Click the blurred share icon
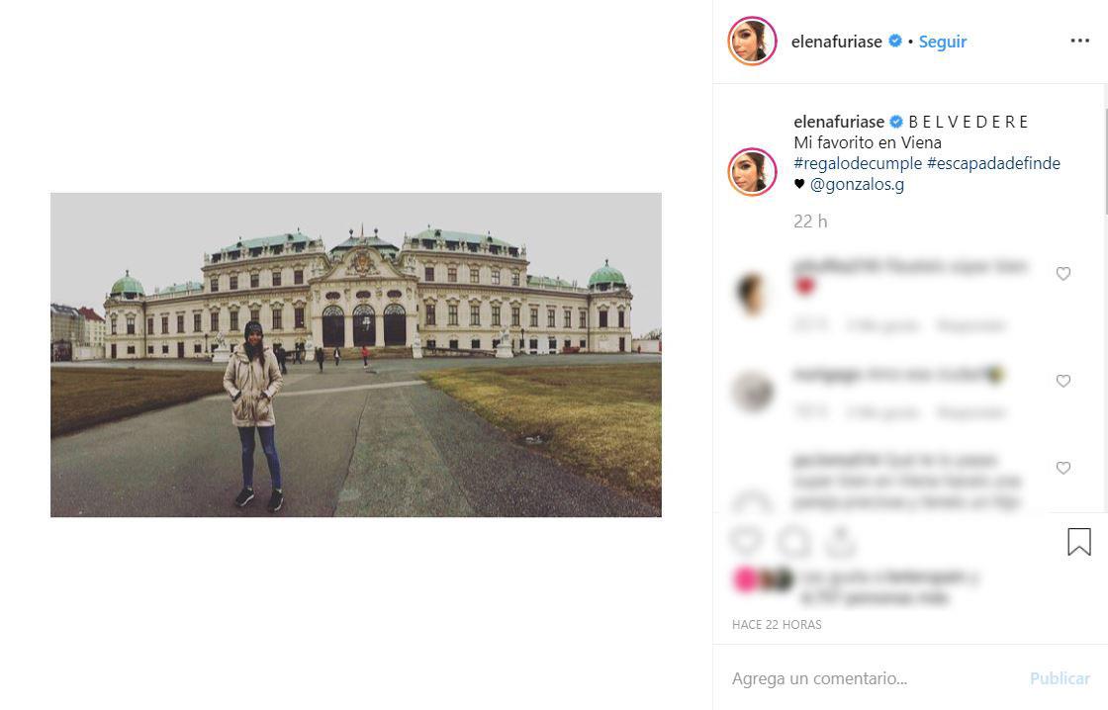This screenshot has width=1108, height=710. 841,542
